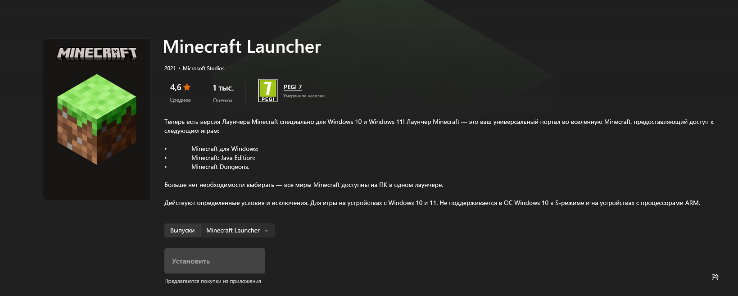Click the Minecraft: Java Edition list item
Image resolution: width=738 pixels, height=296 pixels.
pos(223,158)
